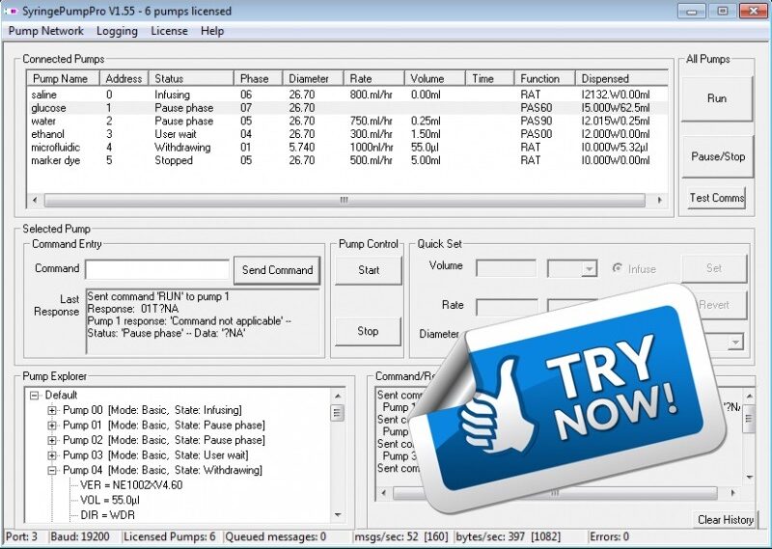Click the Status column header
The image size is (772, 549).
pyautogui.click(x=191, y=79)
